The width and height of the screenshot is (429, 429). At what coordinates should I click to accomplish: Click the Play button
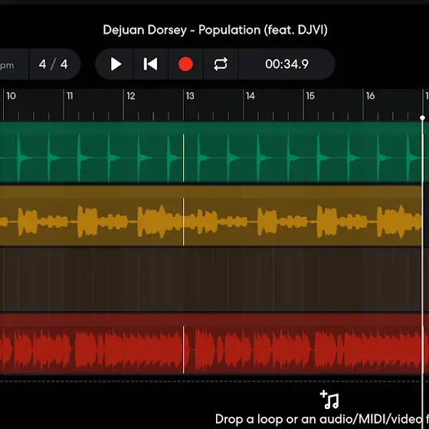(116, 64)
